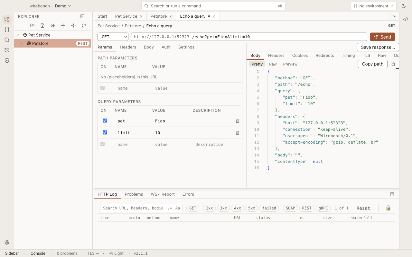Delete the limit query parameter
Image resolution: width=412 pixels, height=257 pixels.
pos(238,133)
